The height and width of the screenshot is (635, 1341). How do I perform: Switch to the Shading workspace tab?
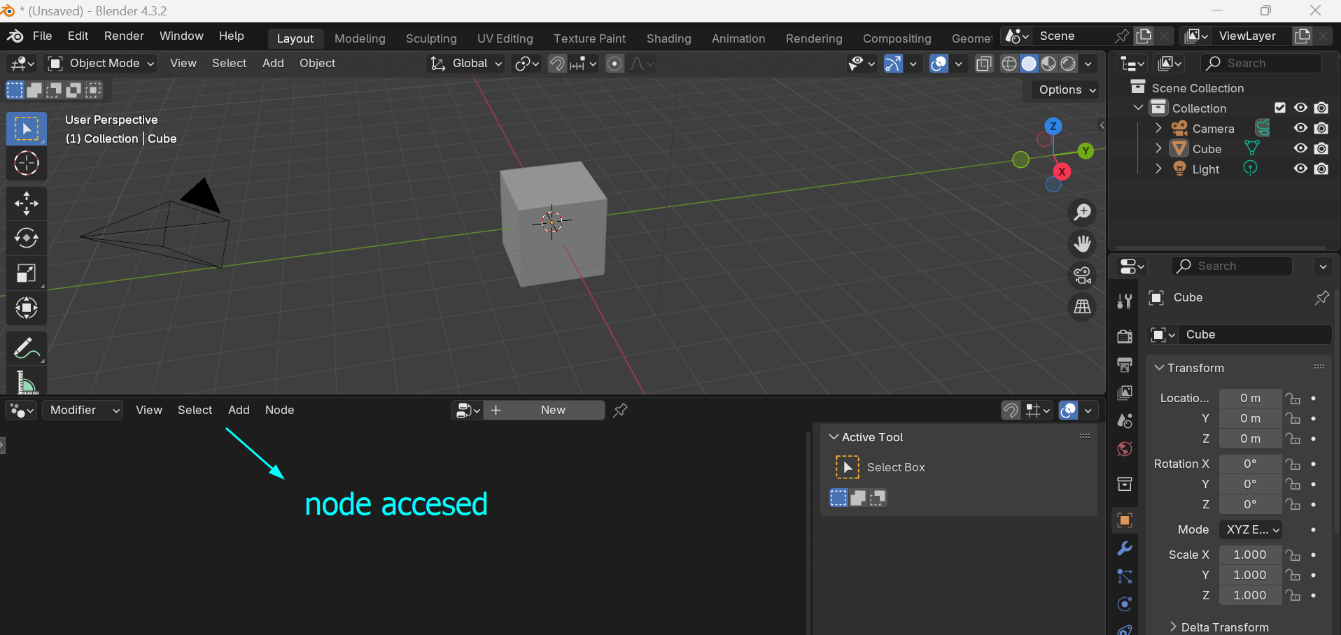(668, 38)
